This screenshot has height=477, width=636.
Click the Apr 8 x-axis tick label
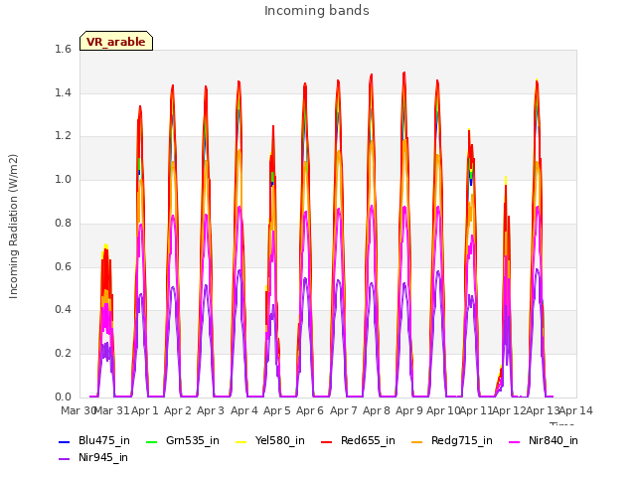point(377,410)
